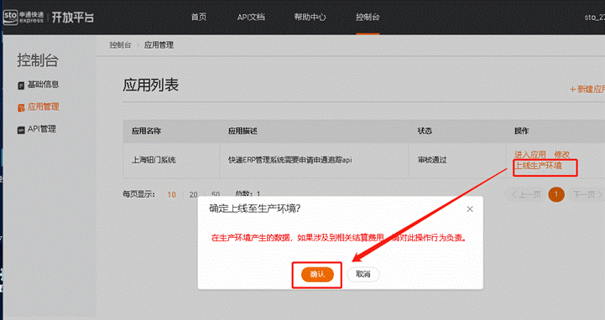Open the API文档 navigation item

tap(251, 17)
